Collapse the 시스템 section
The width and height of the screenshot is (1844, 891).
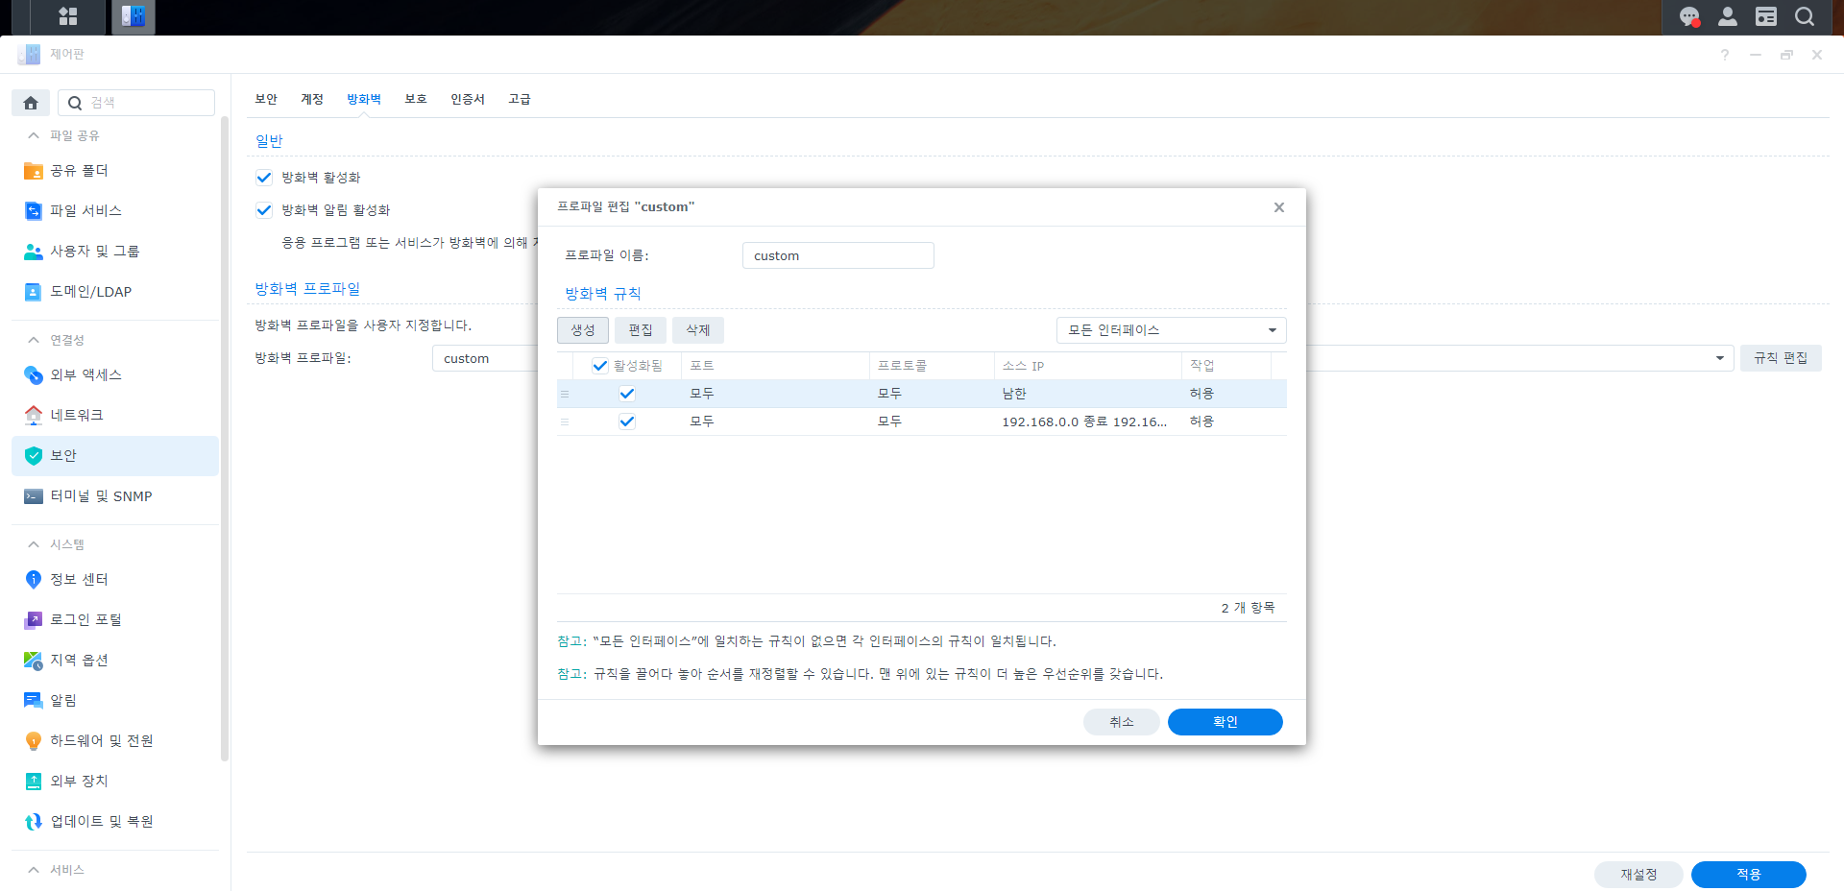pyautogui.click(x=34, y=544)
